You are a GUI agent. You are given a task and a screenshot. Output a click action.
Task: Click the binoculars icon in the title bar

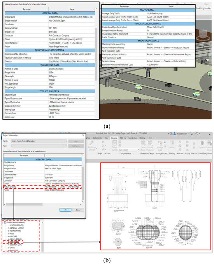pyautogui.click(x=171, y=134)
